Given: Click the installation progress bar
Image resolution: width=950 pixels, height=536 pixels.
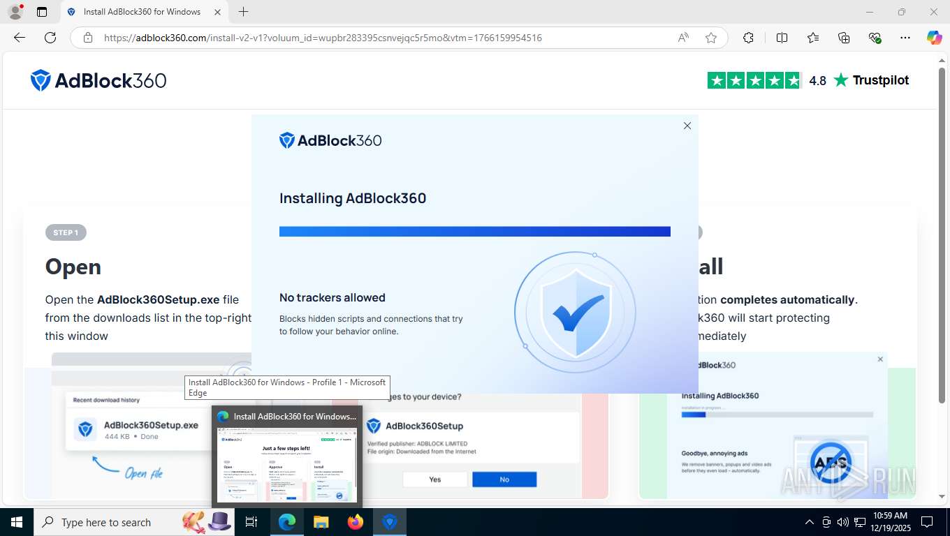Looking at the screenshot, I should tap(475, 231).
